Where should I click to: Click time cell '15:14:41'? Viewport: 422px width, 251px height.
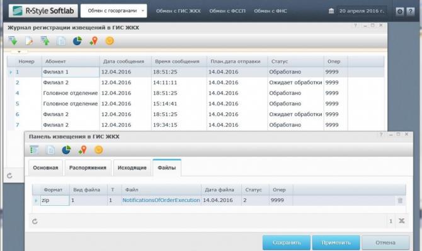point(165,104)
